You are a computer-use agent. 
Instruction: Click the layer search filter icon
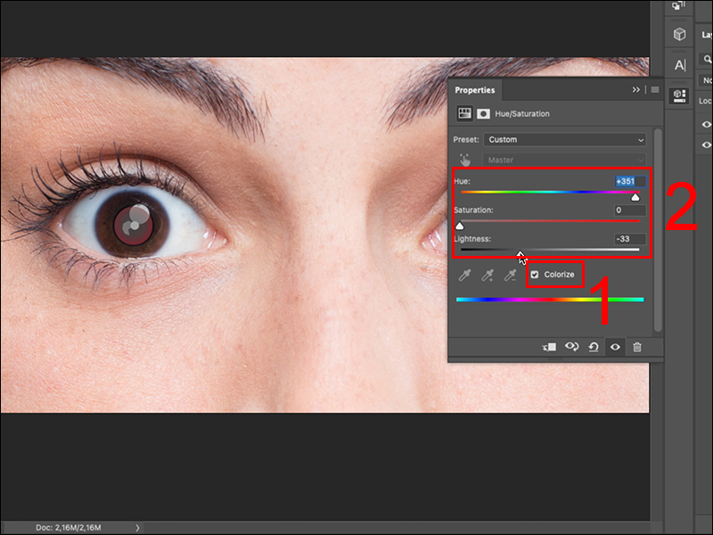[708, 59]
